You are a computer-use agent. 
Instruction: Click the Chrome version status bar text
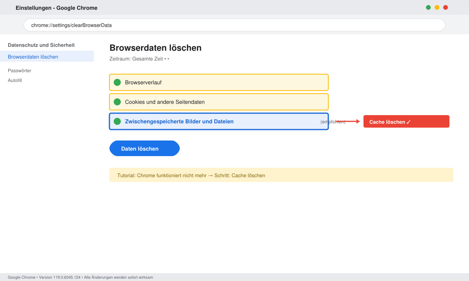click(80, 277)
